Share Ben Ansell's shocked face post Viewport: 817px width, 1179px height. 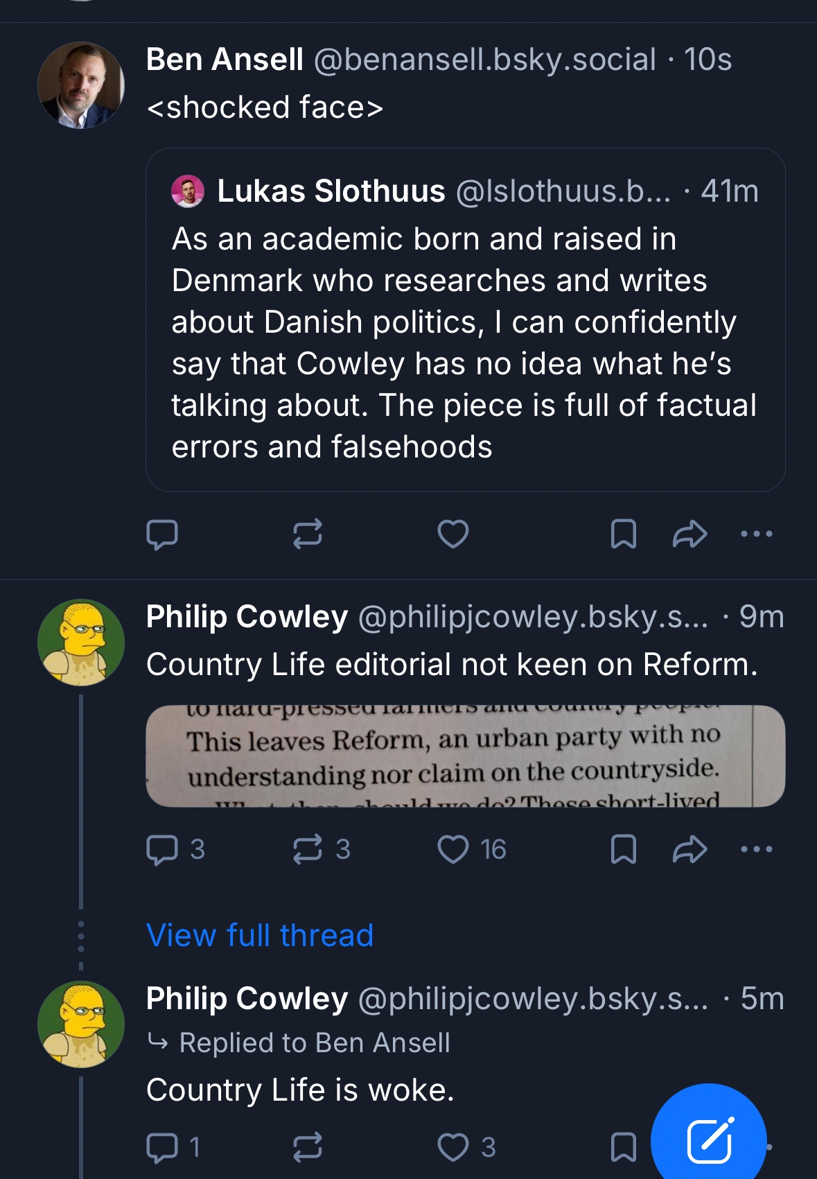pyautogui.click(x=689, y=534)
